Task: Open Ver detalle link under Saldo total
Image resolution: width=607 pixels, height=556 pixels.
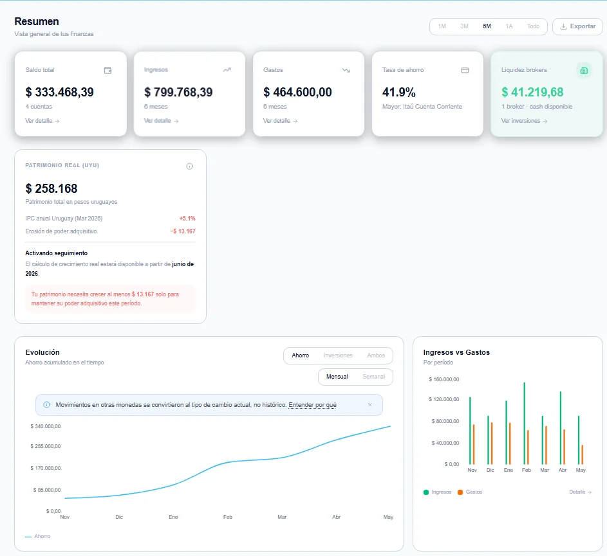Action: coord(42,121)
